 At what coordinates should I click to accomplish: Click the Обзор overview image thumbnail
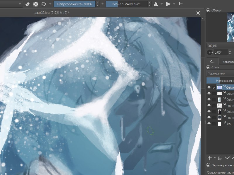[230, 28]
